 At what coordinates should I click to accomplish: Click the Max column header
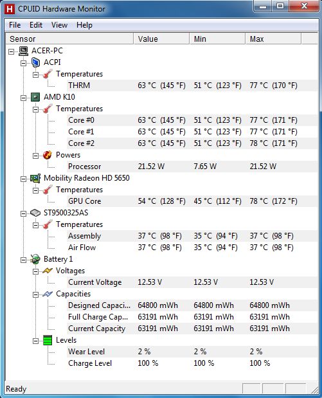273,39
